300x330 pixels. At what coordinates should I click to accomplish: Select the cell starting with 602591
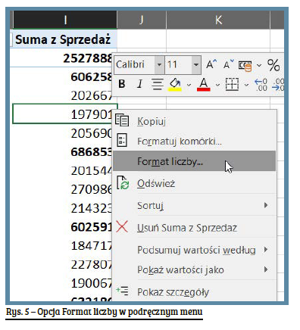tap(61, 227)
